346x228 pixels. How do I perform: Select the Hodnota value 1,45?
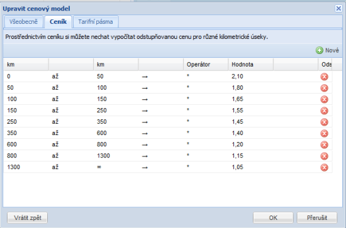pyautogui.click(x=237, y=122)
